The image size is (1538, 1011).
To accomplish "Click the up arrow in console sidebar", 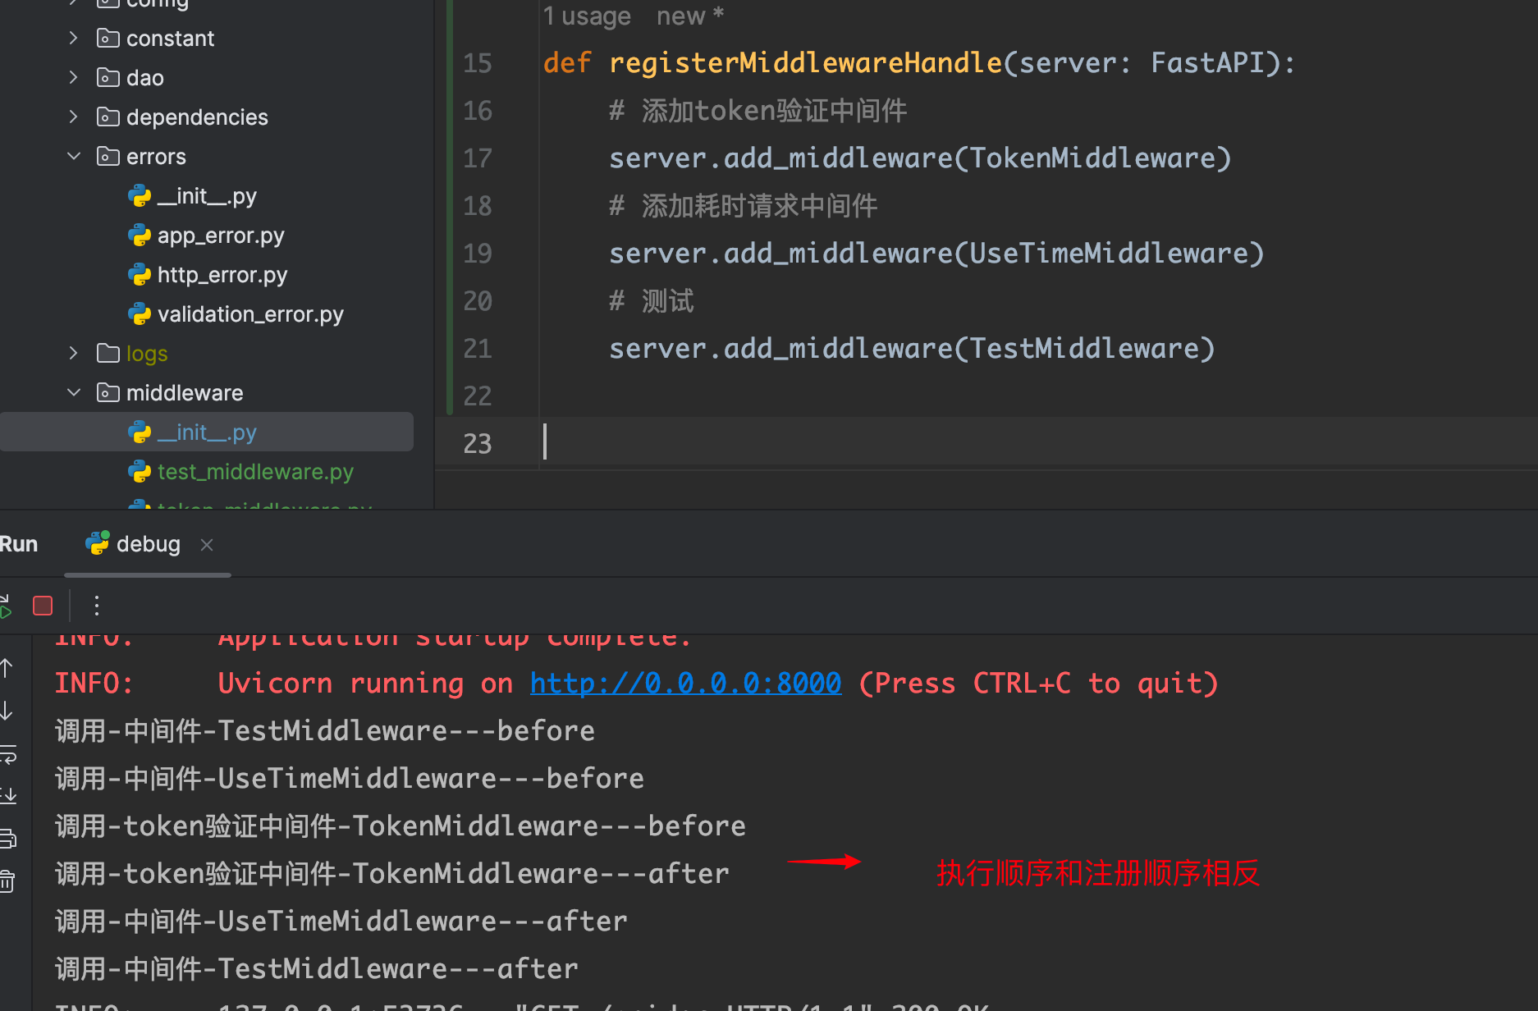I will tap(7, 669).
